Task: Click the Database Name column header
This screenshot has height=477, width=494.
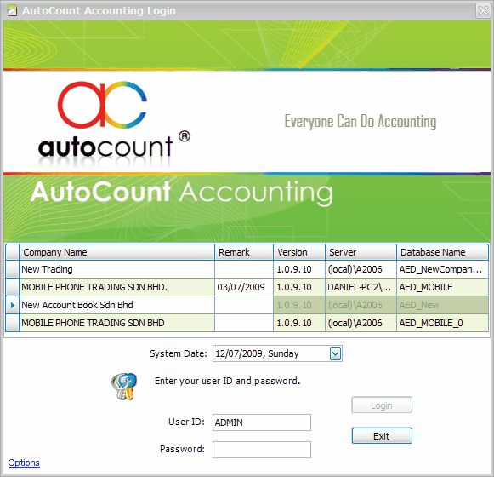Action: click(442, 252)
